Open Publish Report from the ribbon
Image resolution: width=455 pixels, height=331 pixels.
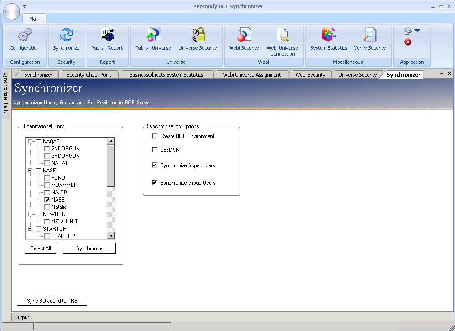(x=107, y=36)
